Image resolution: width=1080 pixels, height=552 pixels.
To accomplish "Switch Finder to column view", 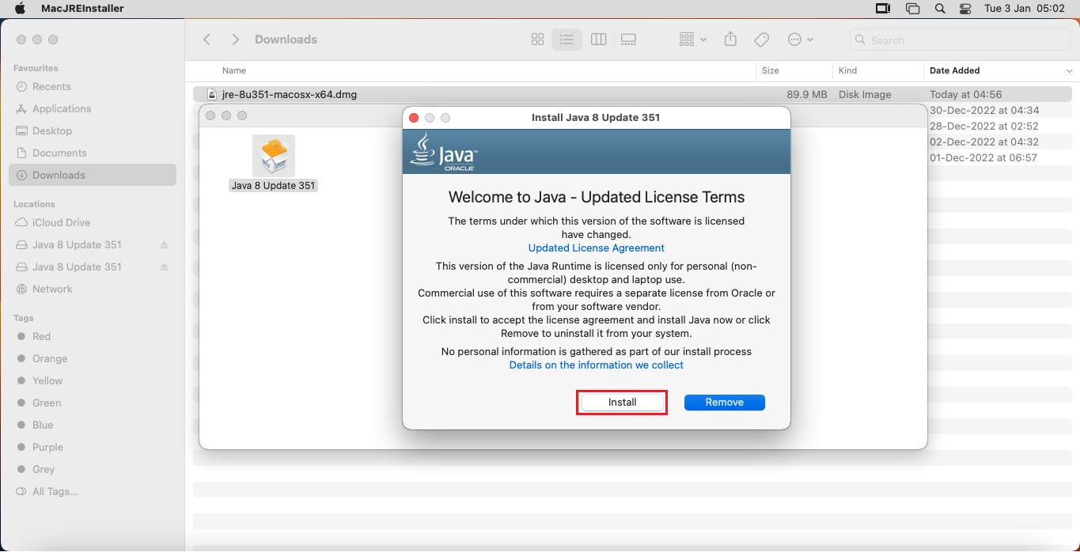I will point(599,40).
